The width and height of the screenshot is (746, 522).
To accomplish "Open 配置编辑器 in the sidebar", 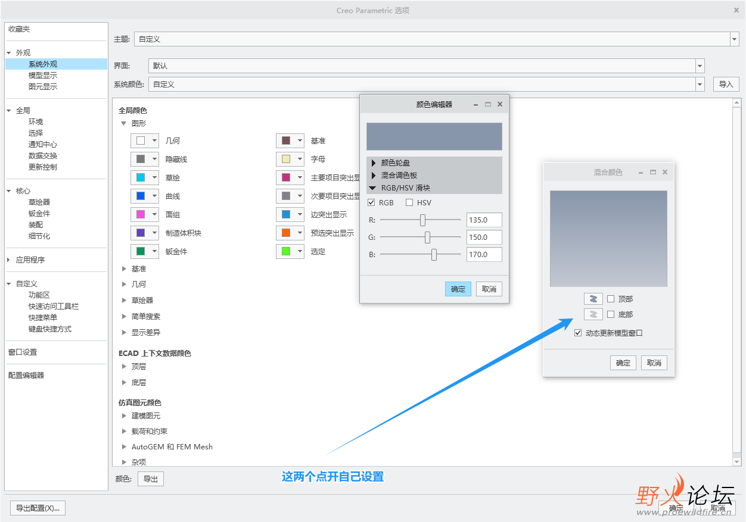I will pos(26,376).
